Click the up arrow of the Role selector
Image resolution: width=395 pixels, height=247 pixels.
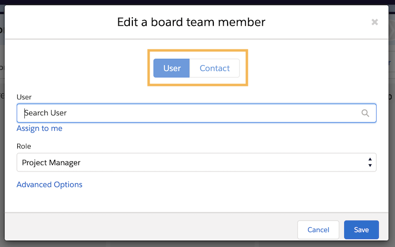370,159
